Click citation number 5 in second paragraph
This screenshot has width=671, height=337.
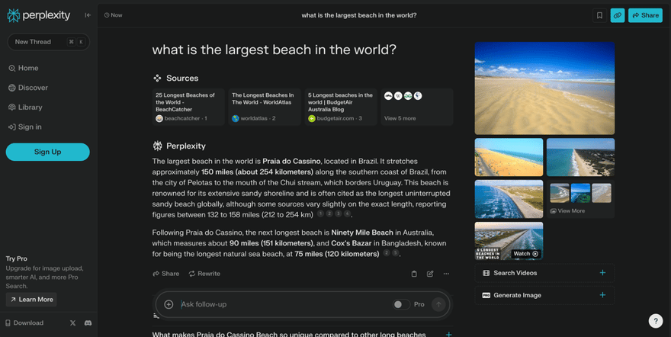[395, 253]
